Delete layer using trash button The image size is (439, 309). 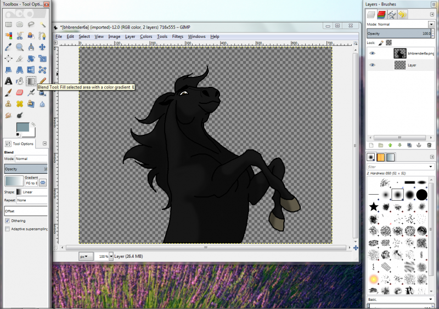[x=429, y=145]
